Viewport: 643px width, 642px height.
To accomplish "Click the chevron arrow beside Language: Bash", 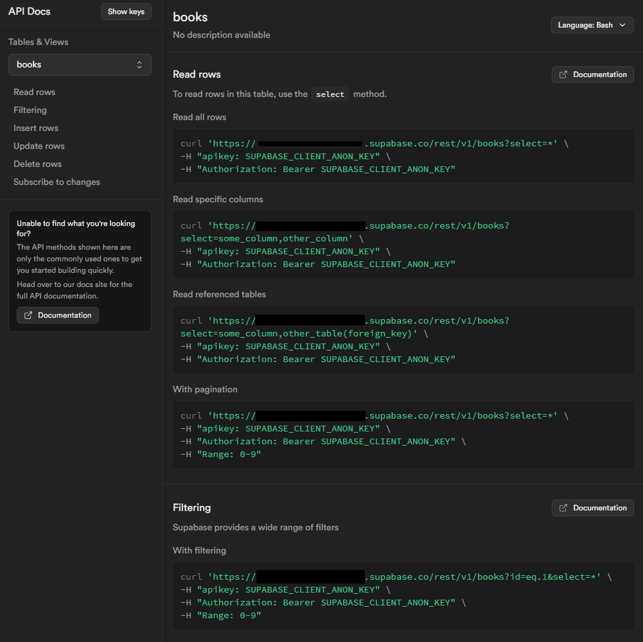I will pyautogui.click(x=622, y=25).
